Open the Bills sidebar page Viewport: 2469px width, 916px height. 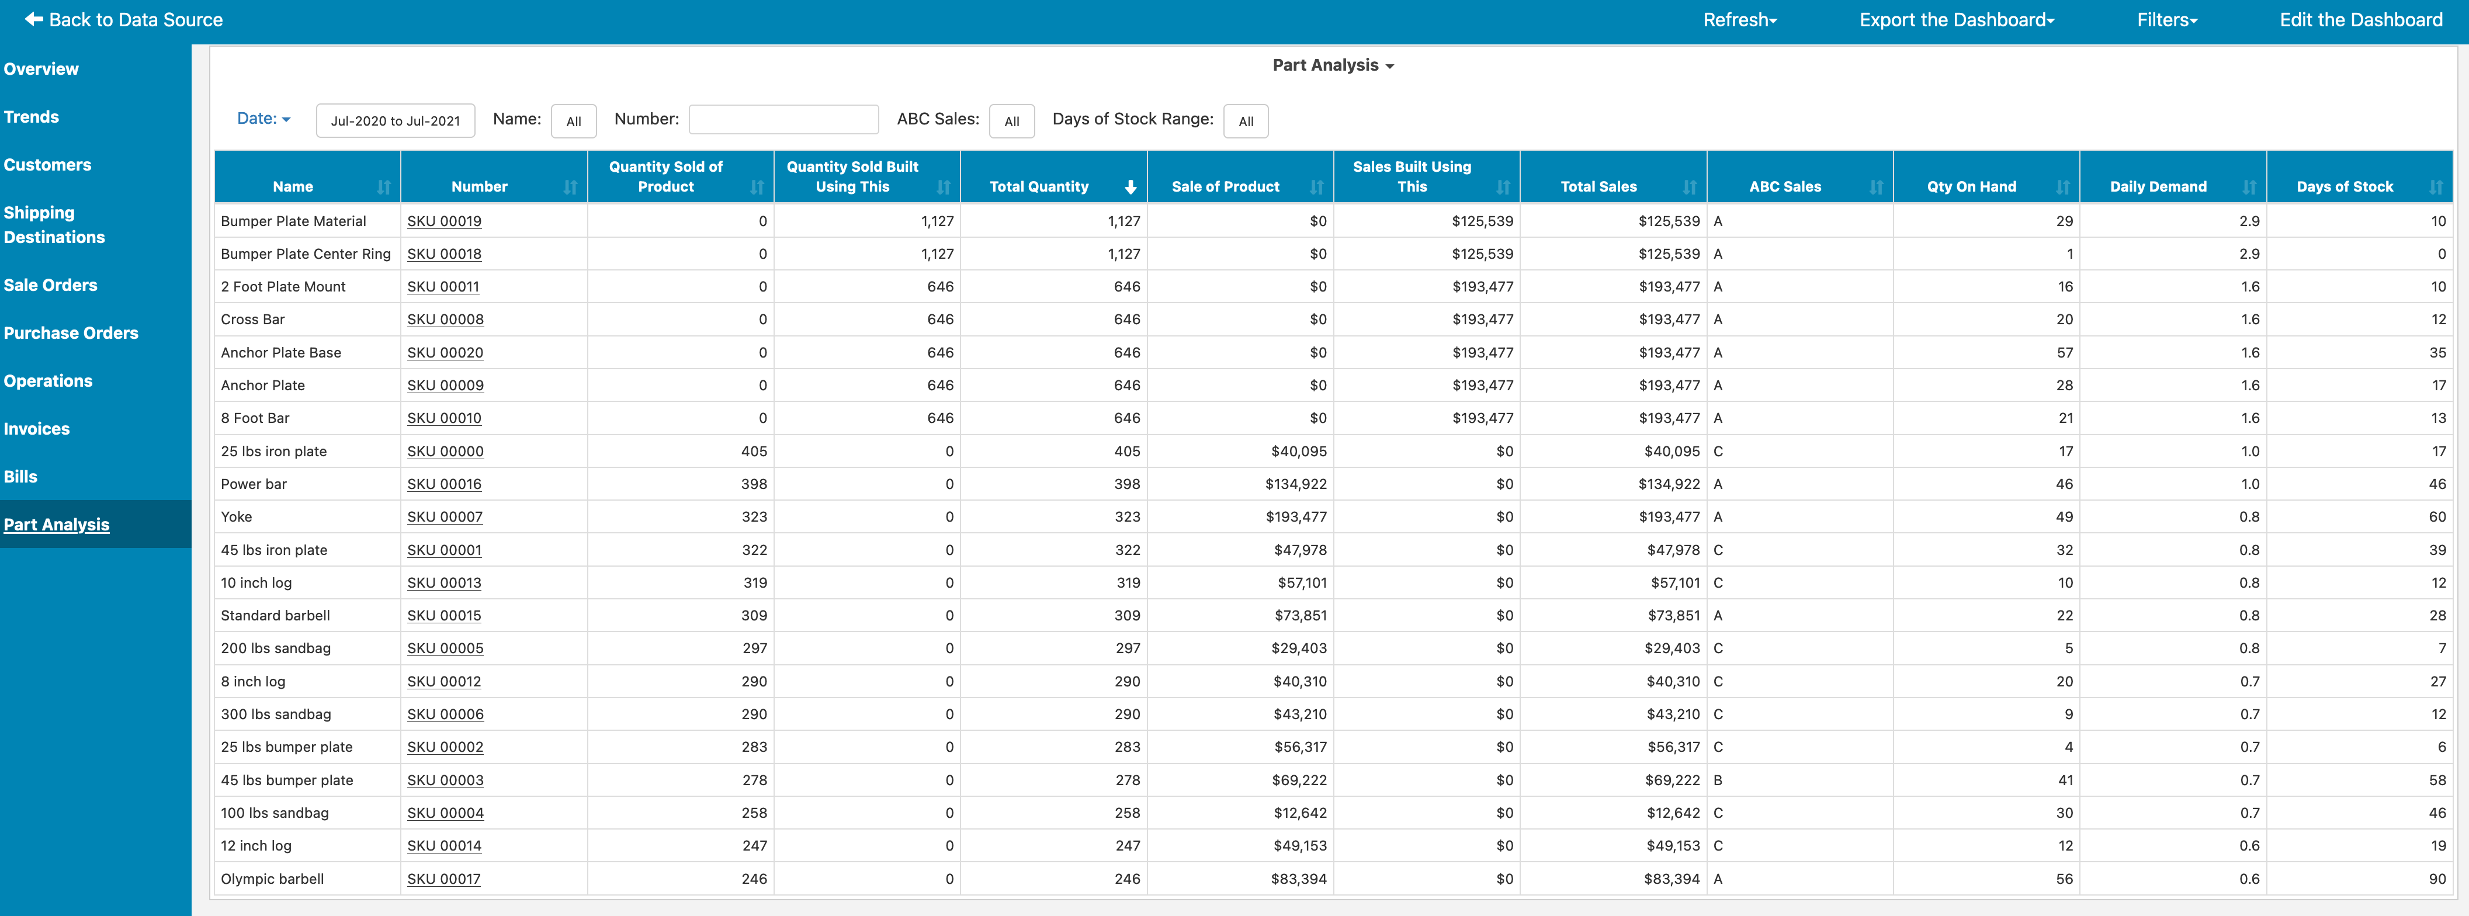pos(20,477)
